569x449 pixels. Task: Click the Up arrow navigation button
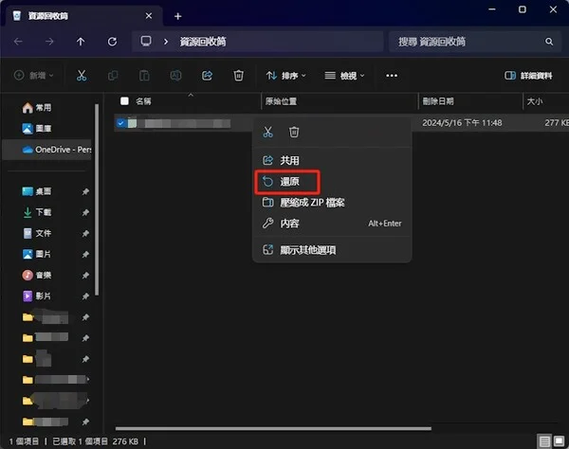click(x=81, y=42)
